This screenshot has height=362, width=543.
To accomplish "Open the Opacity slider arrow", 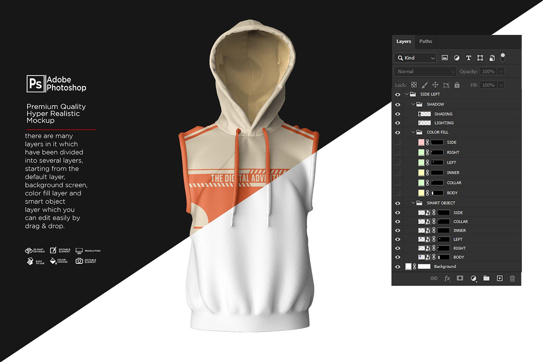I will [500, 71].
